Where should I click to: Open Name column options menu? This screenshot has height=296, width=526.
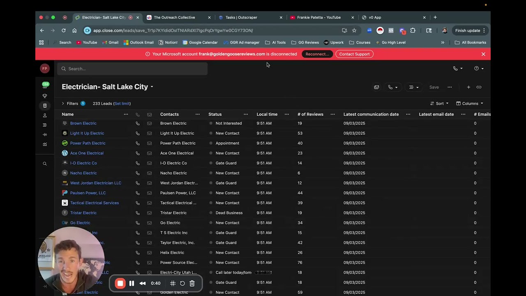(126, 114)
